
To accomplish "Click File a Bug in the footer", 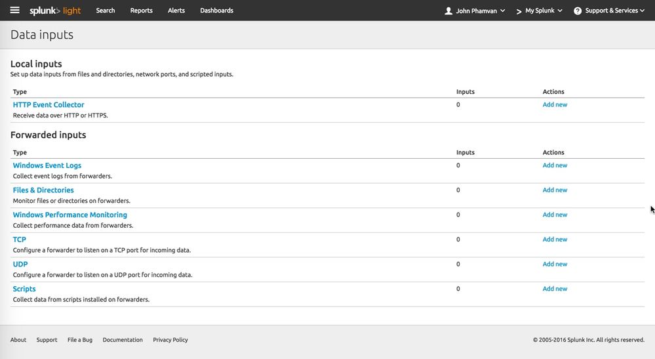I will point(80,340).
